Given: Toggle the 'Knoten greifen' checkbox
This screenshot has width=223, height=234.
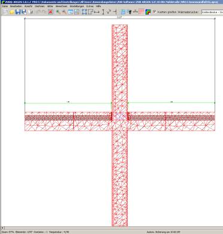Looking at the screenshot, I should 155,12.
